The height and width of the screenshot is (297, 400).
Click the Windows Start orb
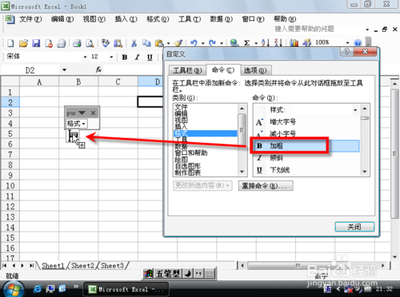14,289
